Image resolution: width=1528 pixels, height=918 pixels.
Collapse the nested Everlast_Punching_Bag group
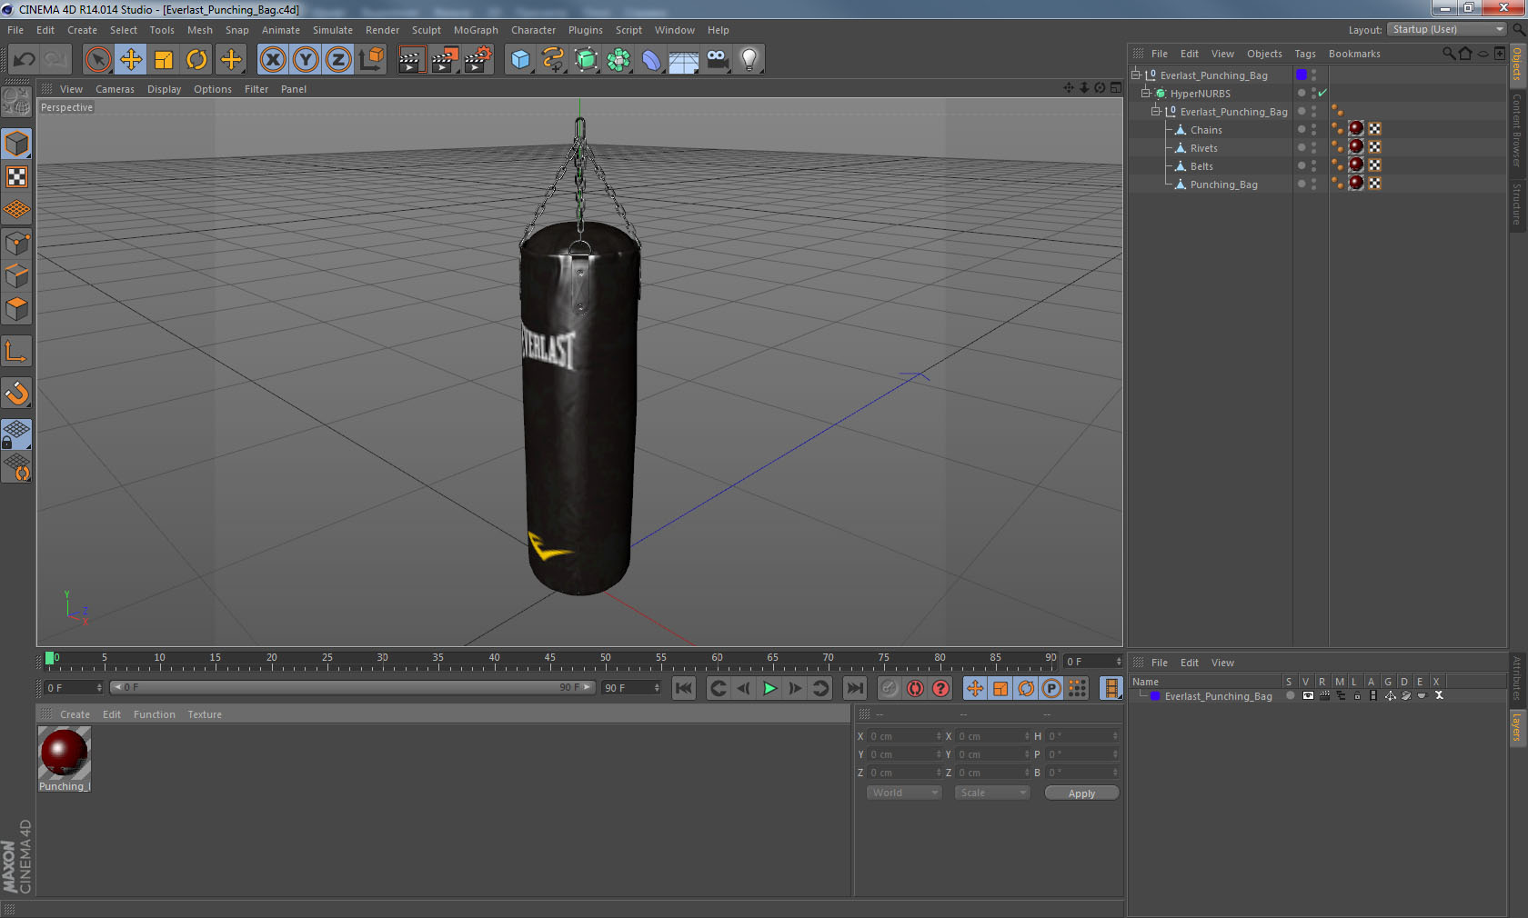coord(1156,111)
